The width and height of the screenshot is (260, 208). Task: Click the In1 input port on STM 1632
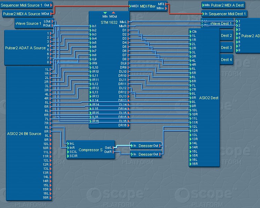click(91, 26)
